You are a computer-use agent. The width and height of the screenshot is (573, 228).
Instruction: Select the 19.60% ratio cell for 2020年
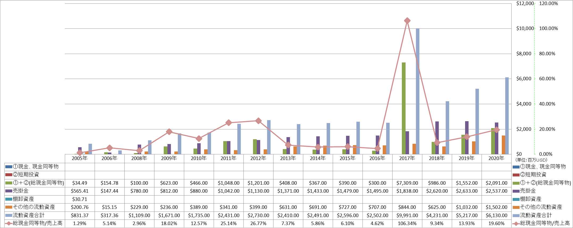point(496,223)
